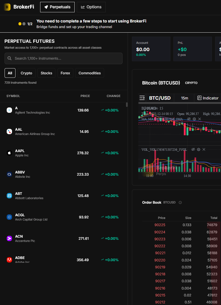Click the onboarding step progress dots

tap(21, 24)
